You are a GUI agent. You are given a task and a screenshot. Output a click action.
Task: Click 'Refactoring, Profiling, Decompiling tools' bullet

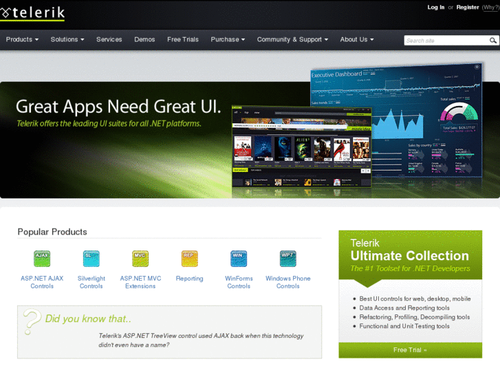[x=415, y=317]
